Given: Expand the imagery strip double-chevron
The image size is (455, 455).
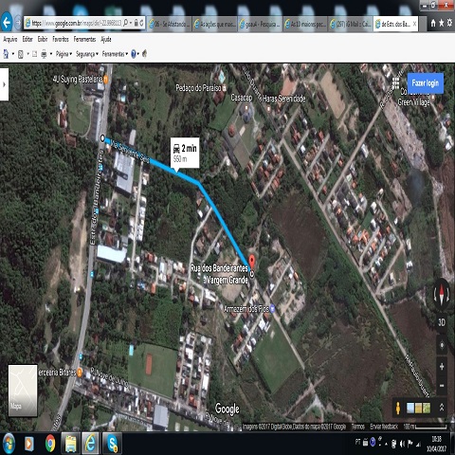Looking at the screenshot, I should coord(442,408).
